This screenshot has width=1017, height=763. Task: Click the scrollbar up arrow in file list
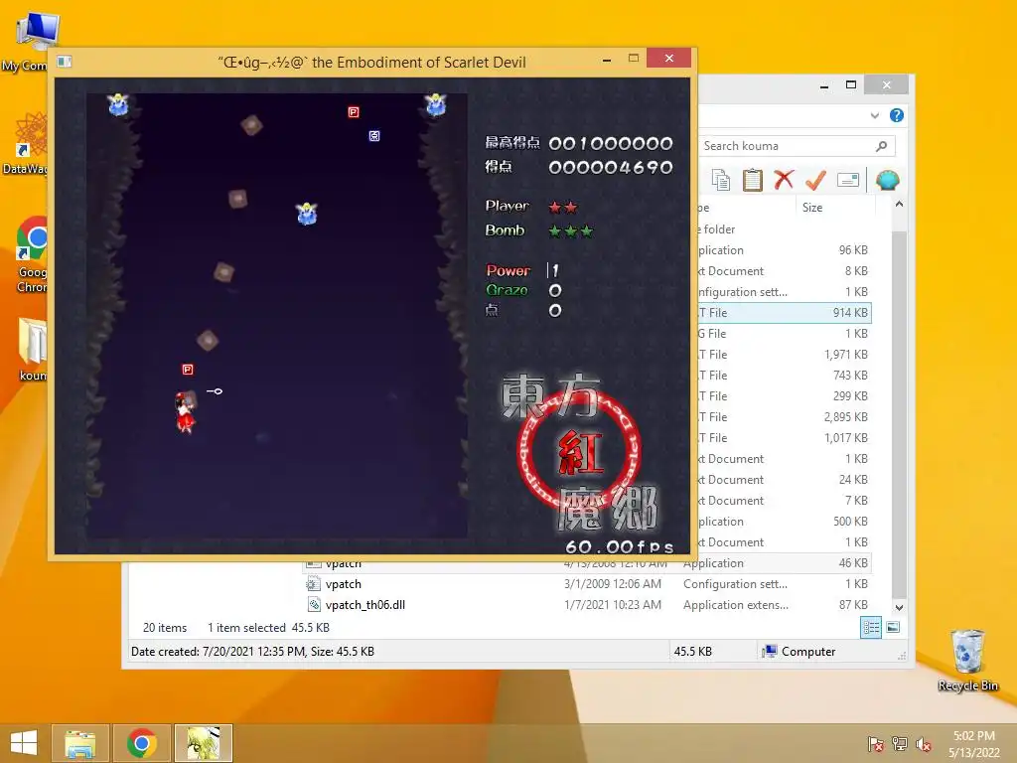pos(899,205)
